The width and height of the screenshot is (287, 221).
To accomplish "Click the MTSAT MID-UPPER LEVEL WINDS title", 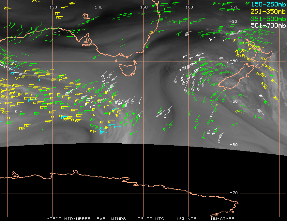I will (x=86, y=219).
